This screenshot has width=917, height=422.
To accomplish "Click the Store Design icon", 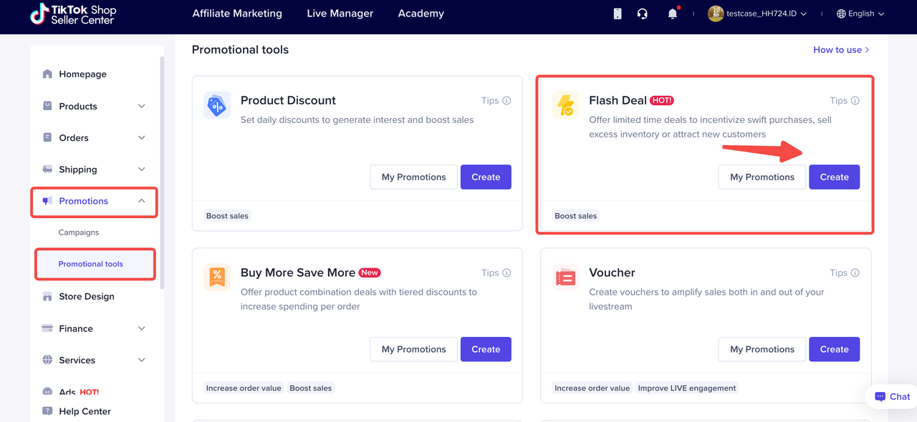I will click(x=47, y=296).
